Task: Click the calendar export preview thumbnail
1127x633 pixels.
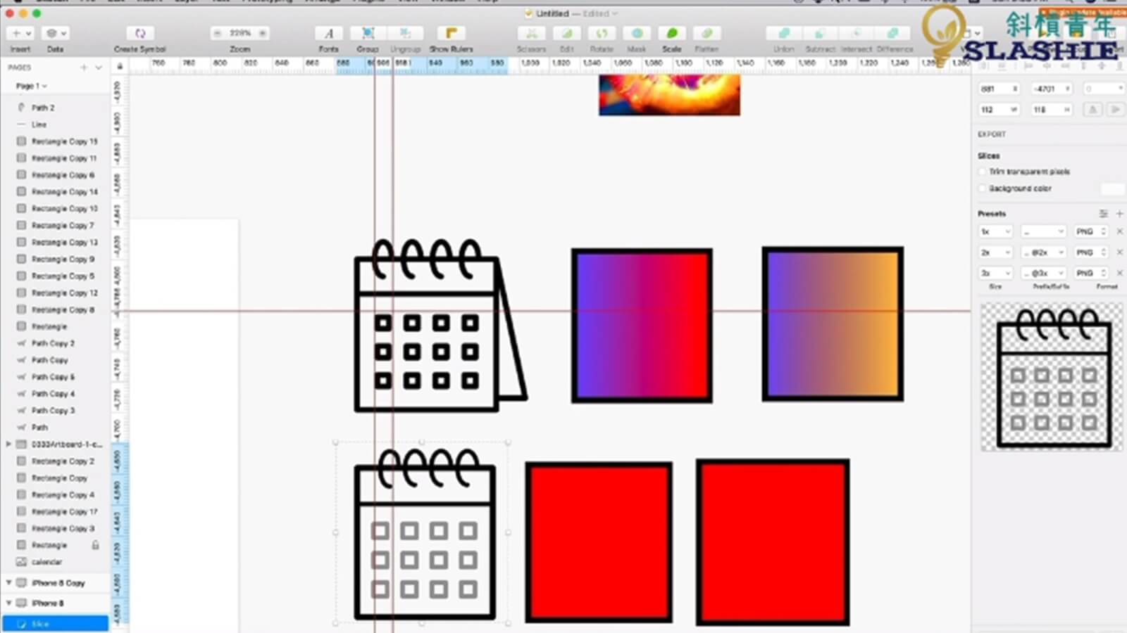Action: point(1052,376)
